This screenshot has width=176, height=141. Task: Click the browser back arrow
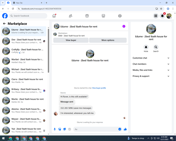pos(3,9)
